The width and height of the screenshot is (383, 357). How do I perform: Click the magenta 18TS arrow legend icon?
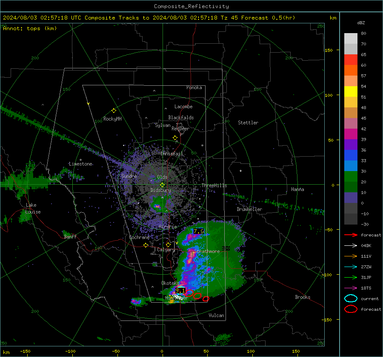(351, 288)
